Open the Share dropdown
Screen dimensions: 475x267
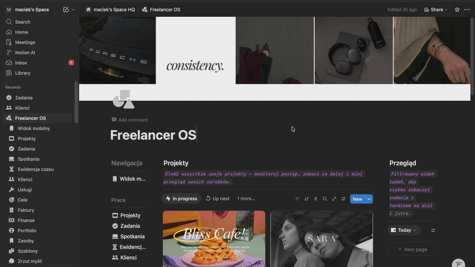click(436, 9)
